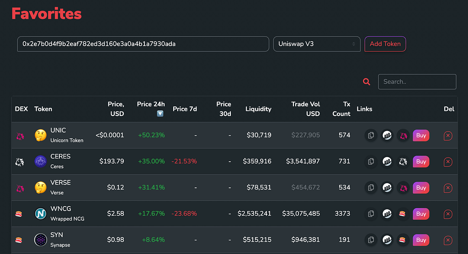Click Add Token button
Image resolution: width=468 pixels, height=254 pixels.
click(x=385, y=44)
